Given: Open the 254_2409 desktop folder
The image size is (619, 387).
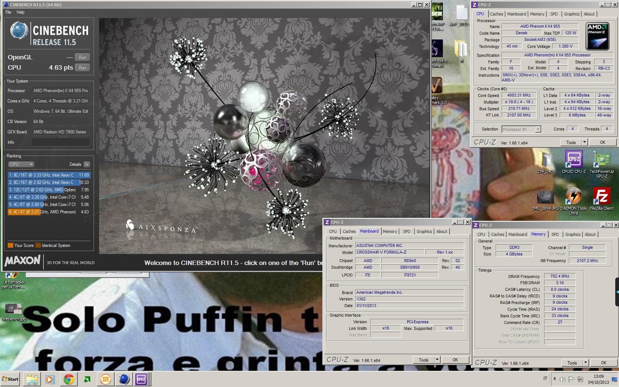Looking at the screenshot, I should coord(546,162).
